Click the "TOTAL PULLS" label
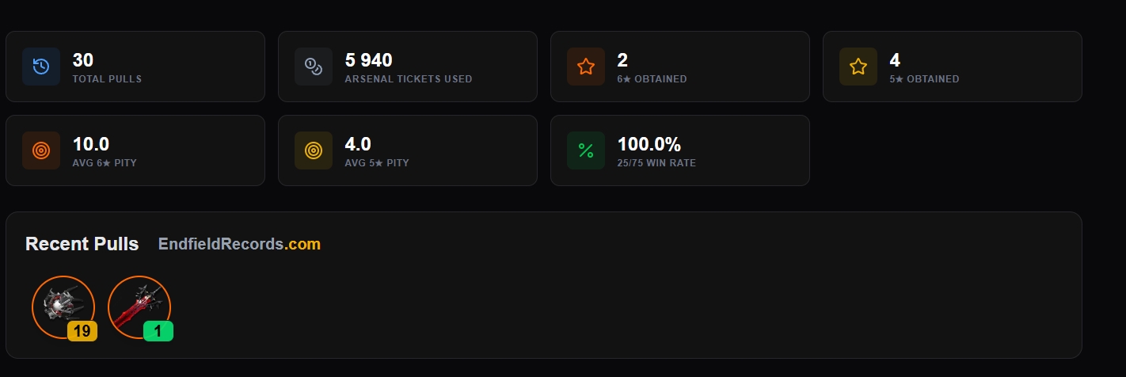This screenshot has width=1126, height=377. [107, 79]
